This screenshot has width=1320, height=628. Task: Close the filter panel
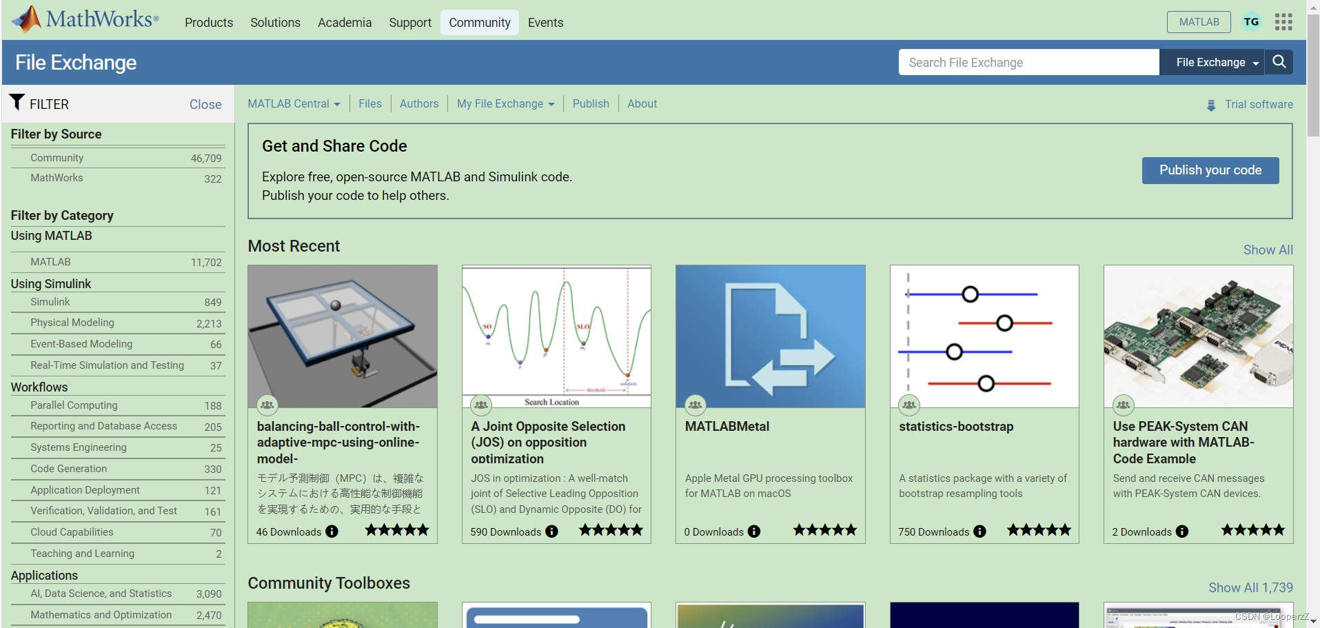click(x=205, y=105)
